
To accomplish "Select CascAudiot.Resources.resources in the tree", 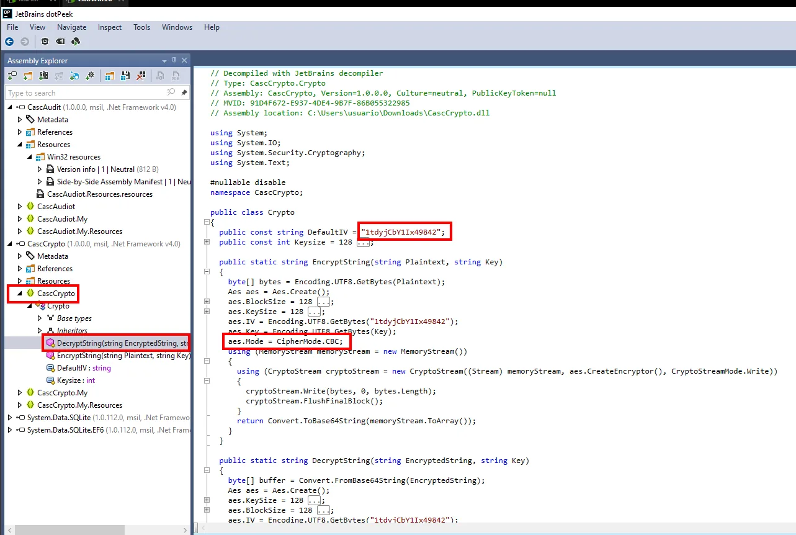I will pyautogui.click(x=94, y=194).
